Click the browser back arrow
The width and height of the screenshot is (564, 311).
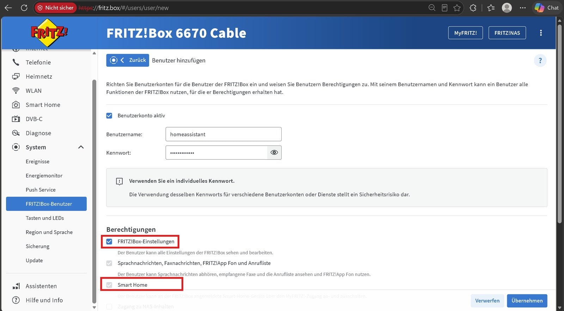(8, 8)
